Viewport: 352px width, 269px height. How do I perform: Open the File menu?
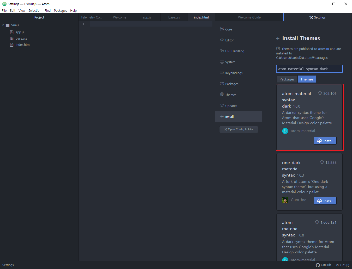click(x=4, y=11)
